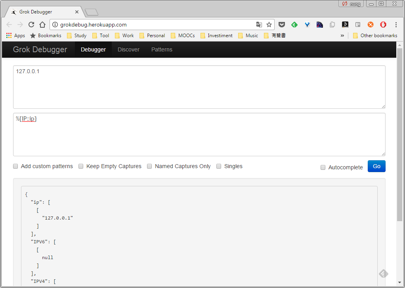Viewport: 405px width, 288px height.
Task: Show hidden bookmarks with the double chevron
Action: (342, 36)
